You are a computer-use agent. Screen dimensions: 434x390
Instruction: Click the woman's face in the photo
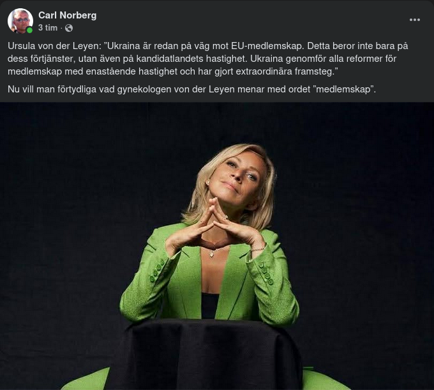tap(238, 177)
